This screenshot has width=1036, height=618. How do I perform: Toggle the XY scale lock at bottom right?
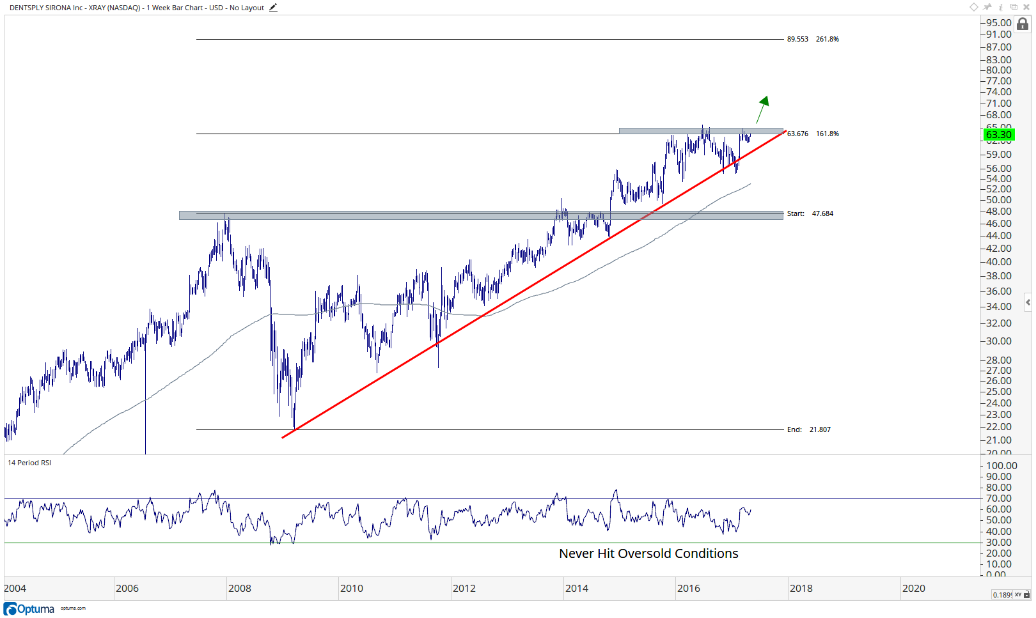pos(1026,594)
